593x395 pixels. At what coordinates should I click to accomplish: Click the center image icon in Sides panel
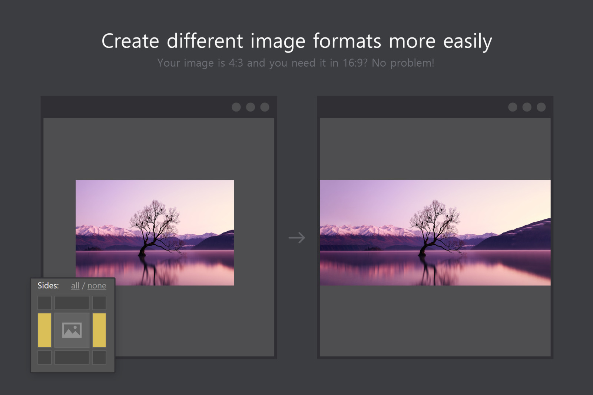pyautogui.click(x=72, y=330)
